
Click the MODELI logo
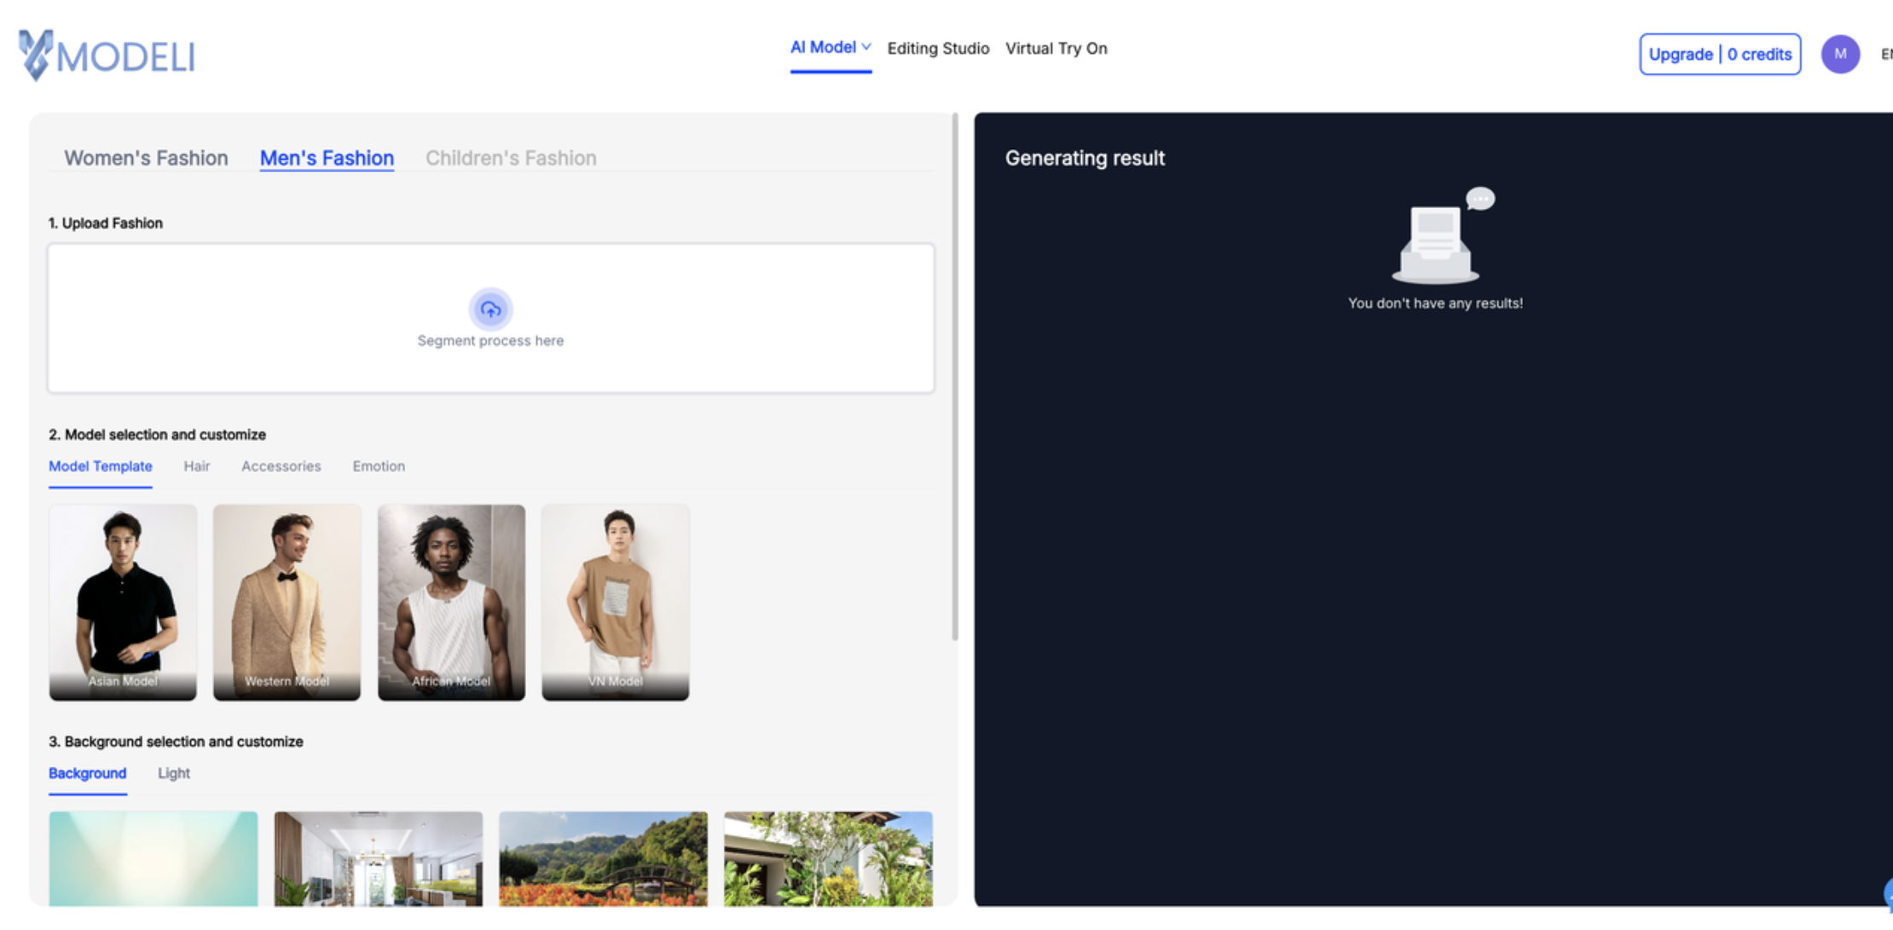click(x=105, y=54)
